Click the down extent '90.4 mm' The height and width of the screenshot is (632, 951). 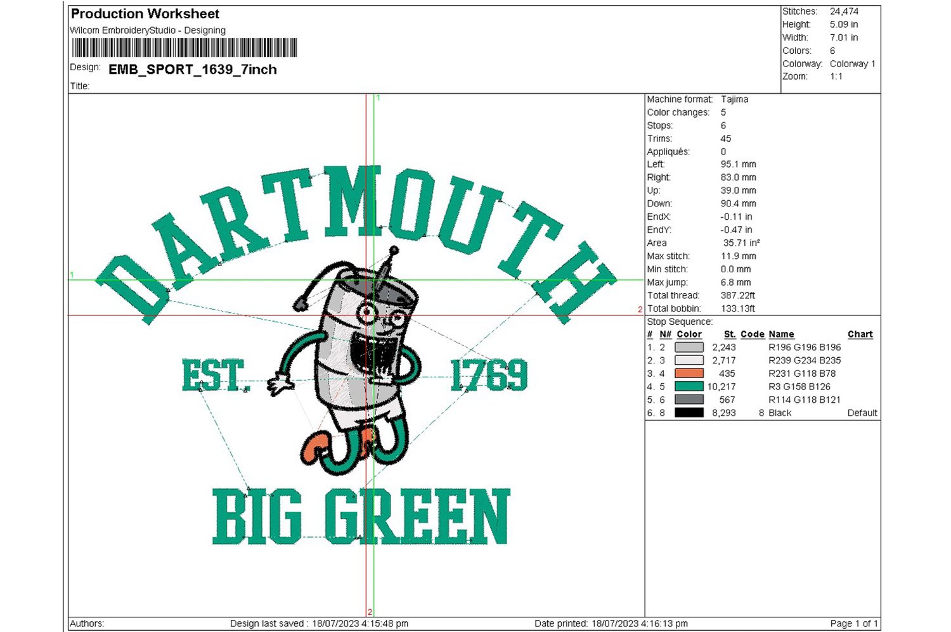(x=739, y=204)
